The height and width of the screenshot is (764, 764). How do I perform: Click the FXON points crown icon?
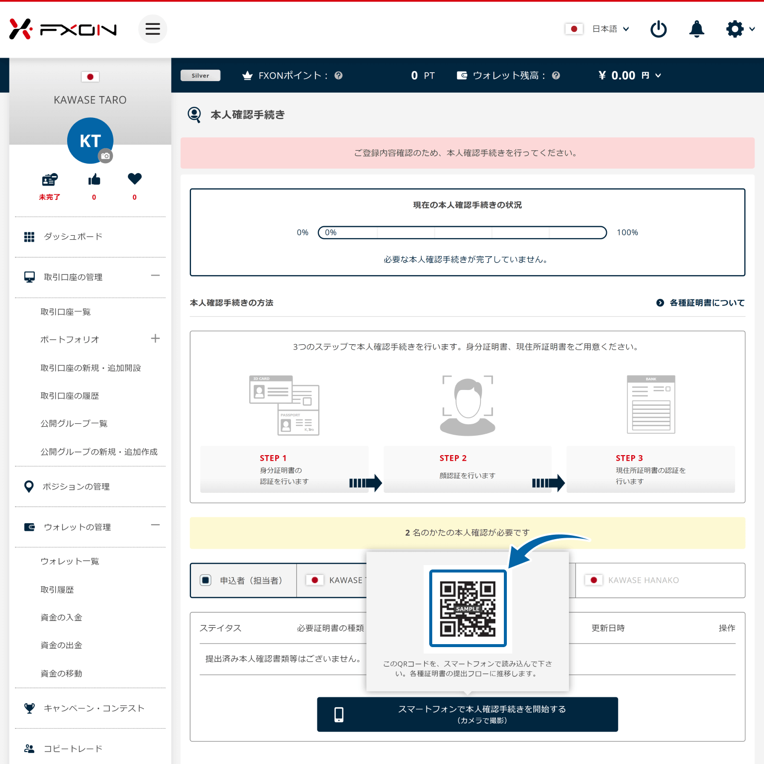coord(247,76)
